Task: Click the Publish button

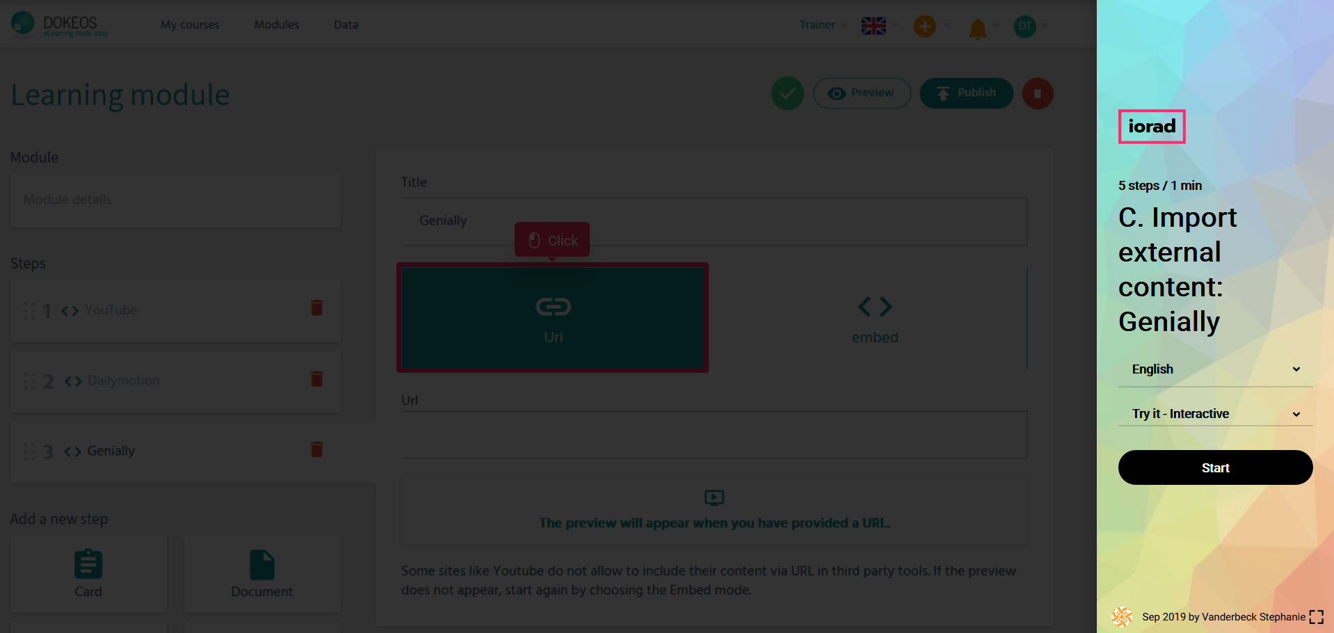Action: pos(965,93)
